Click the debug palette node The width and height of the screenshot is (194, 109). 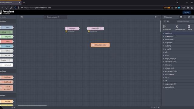[6, 32]
